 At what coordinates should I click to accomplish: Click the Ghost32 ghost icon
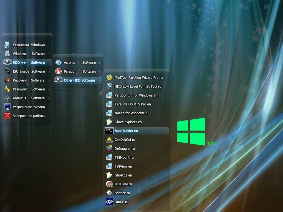(109, 175)
